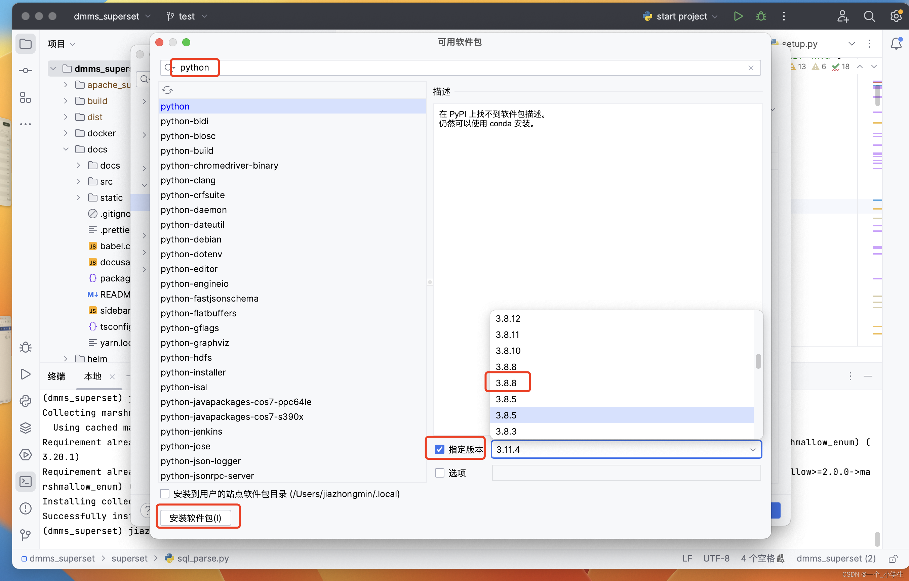
Task: Open the Layers tool window icon
Action: (25, 428)
